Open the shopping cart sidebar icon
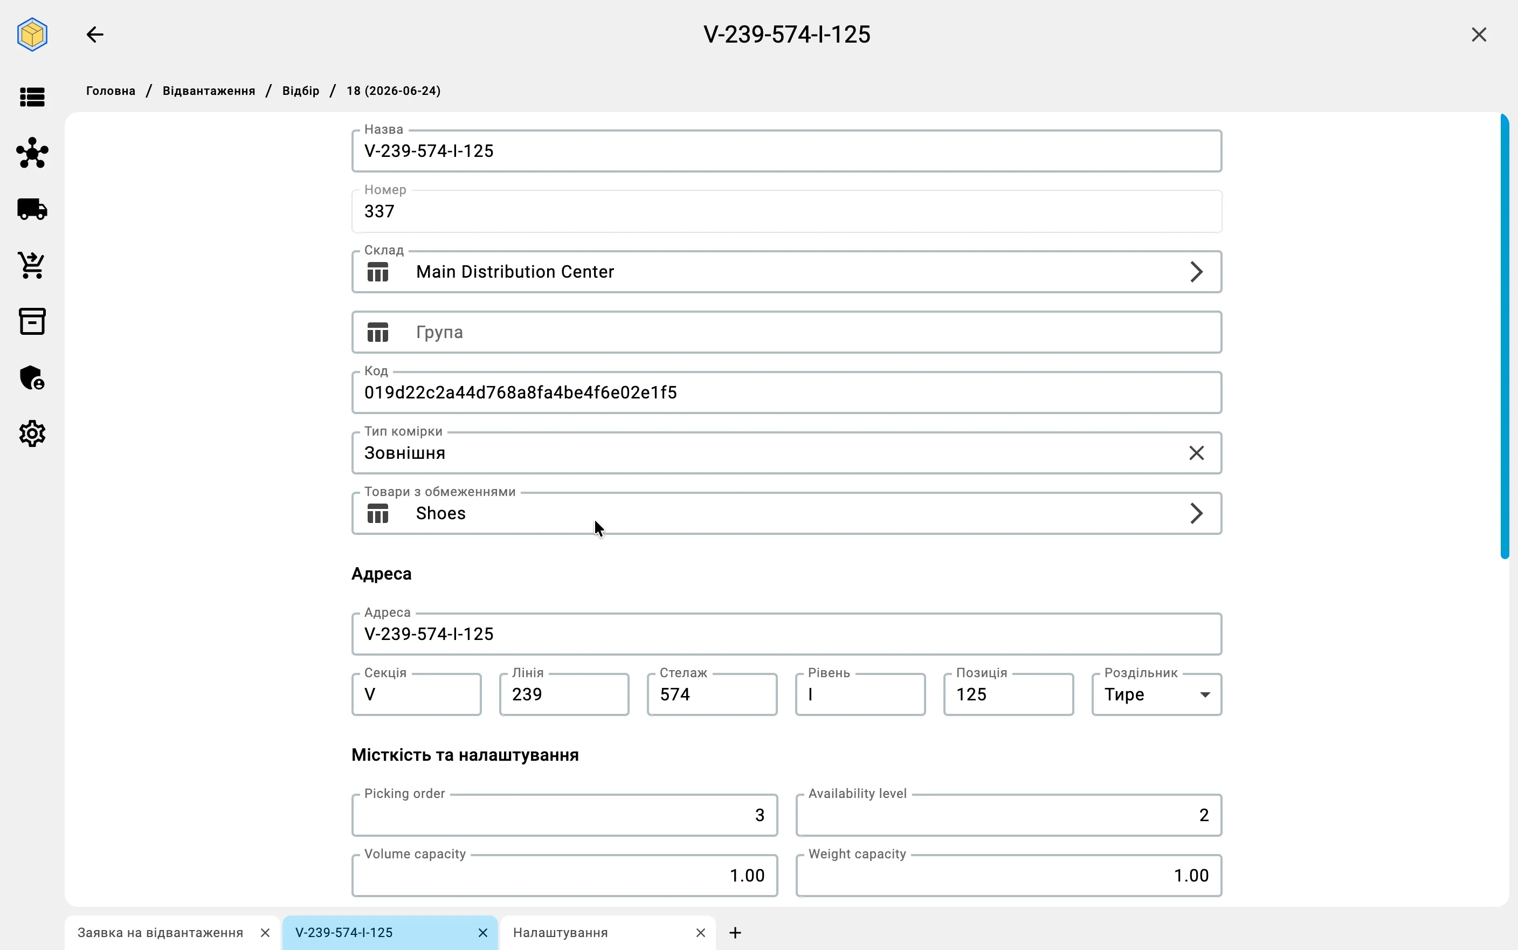The width and height of the screenshot is (1518, 950). click(x=32, y=265)
